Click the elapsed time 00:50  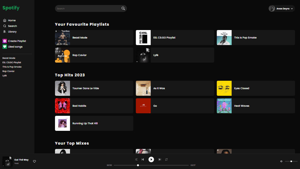[x=109, y=165]
